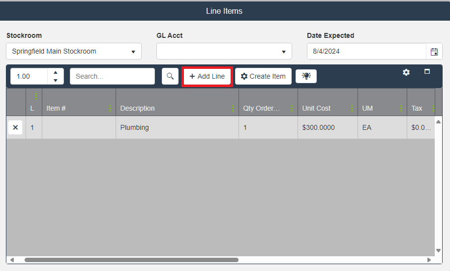Increase quantity with the up arrow

pos(56,72)
